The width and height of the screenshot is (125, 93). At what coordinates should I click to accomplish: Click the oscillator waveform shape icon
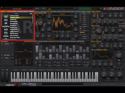[x=37, y=30]
